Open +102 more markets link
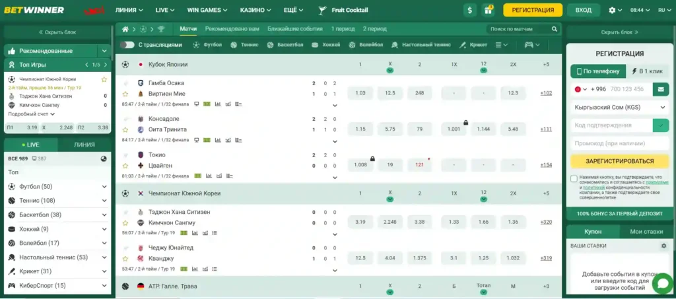676x299 pixels. pos(546,93)
